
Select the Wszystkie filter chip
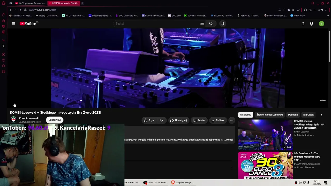(x=246, y=115)
